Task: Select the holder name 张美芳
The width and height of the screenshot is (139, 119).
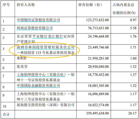Action: (22, 66)
